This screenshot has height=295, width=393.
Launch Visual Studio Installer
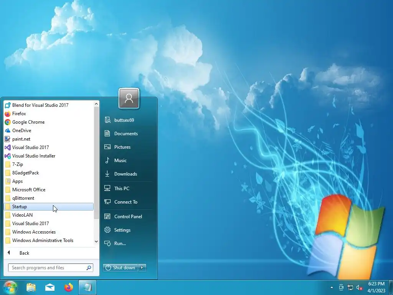[49, 156]
